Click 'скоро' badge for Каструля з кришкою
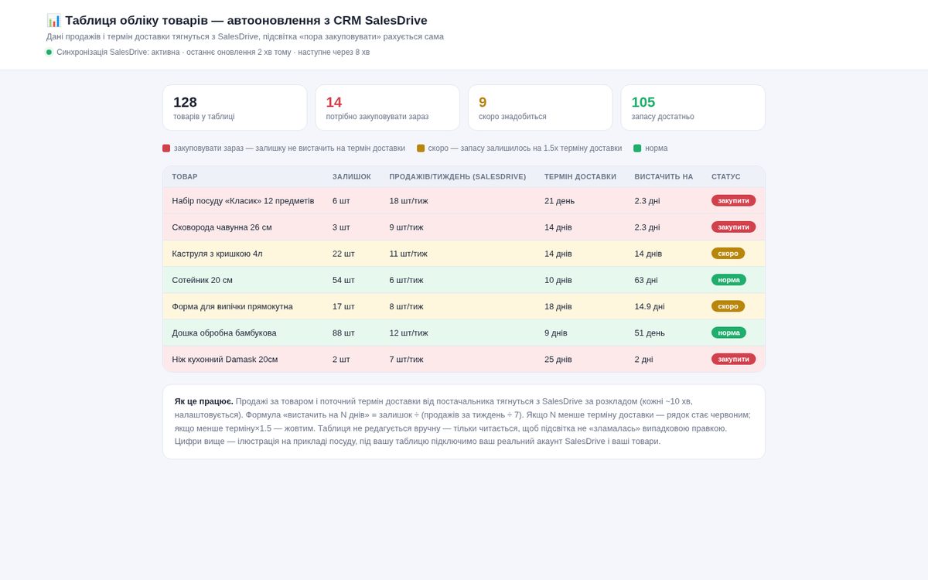This screenshot has width=928, height=580. pos(728,253)
